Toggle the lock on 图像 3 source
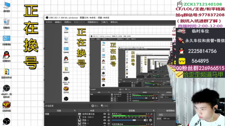 pyautogui.click(x=109, y=120)
